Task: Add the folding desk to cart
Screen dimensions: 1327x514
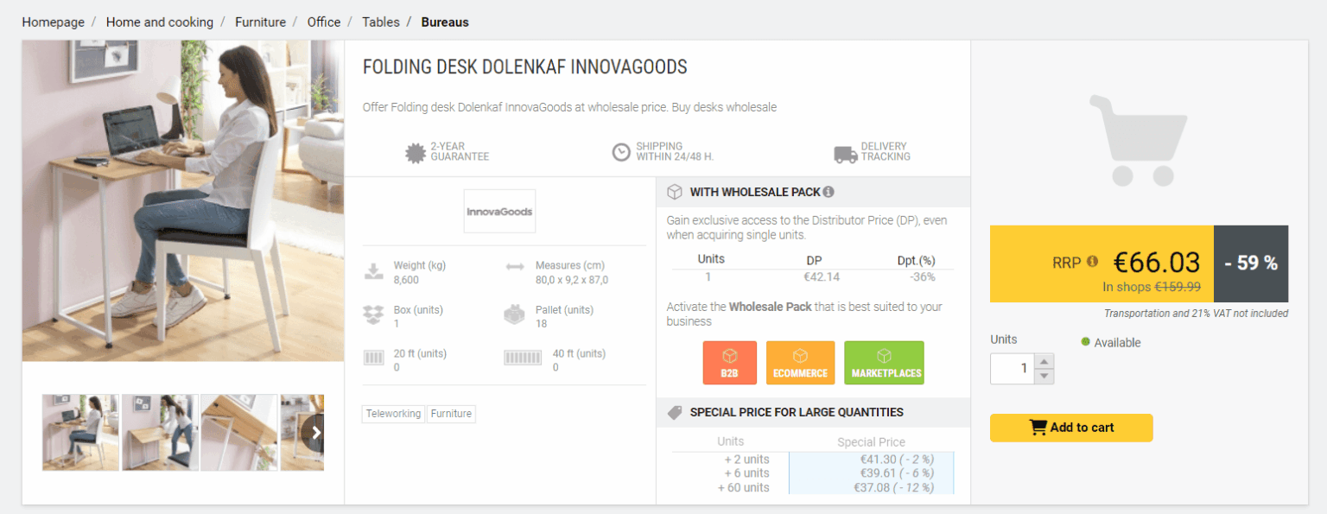Action: pyautogui.click(x=1071, y=427)
